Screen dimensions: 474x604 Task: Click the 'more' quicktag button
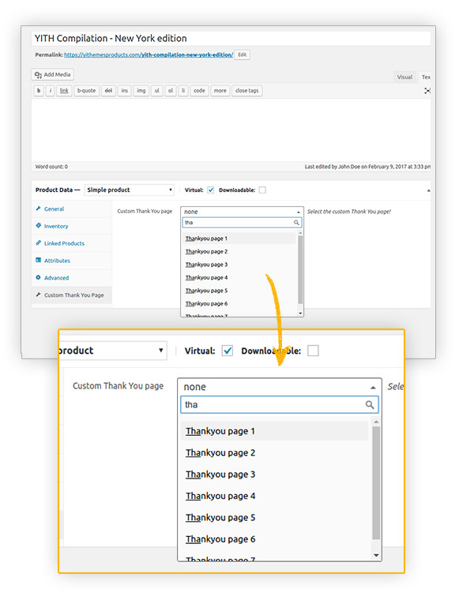[220, 91]
